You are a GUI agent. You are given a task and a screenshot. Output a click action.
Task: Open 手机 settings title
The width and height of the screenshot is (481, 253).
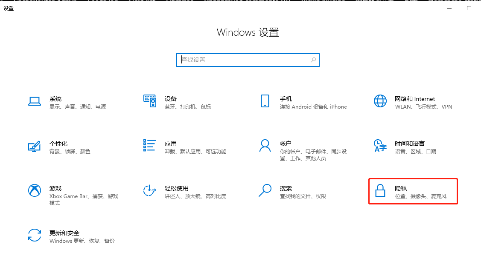coord(286,99)
